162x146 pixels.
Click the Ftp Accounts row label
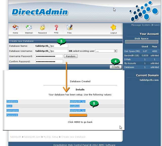coord(130,63)
